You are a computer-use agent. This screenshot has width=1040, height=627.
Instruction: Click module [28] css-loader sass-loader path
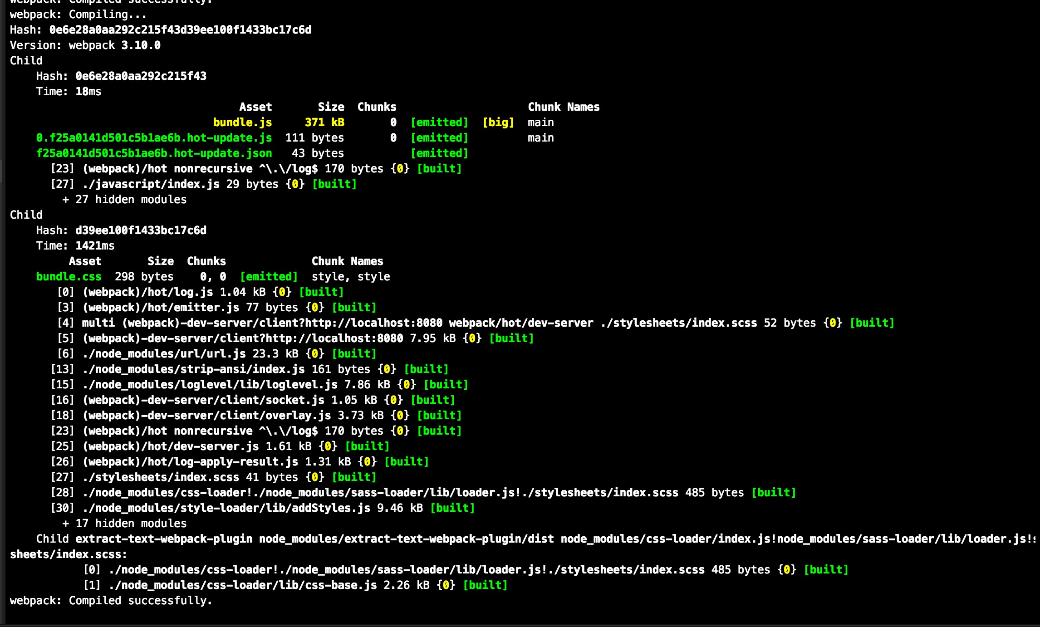pyautogui.click(x=380, y=493)
